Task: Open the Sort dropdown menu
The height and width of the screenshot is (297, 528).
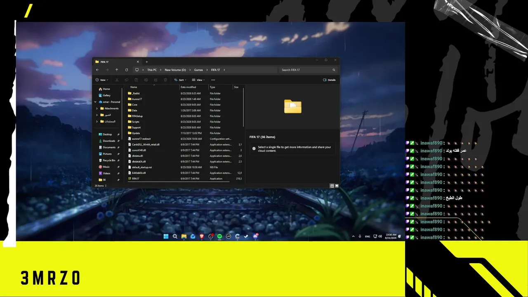Action: pos(180,80)
